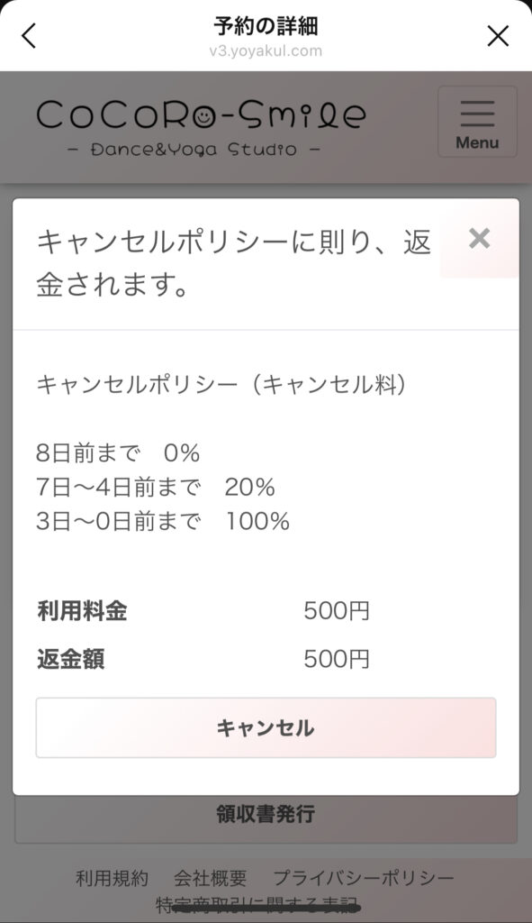Open the hamburger Menu button
The image size is (532, 923).
pyautogui.click(x=477, y=122)
